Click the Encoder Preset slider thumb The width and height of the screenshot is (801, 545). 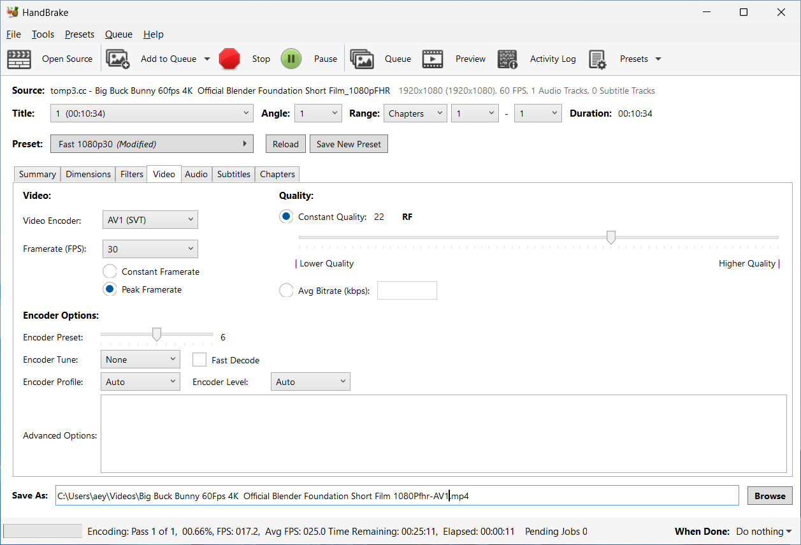[x=157, y=335]
